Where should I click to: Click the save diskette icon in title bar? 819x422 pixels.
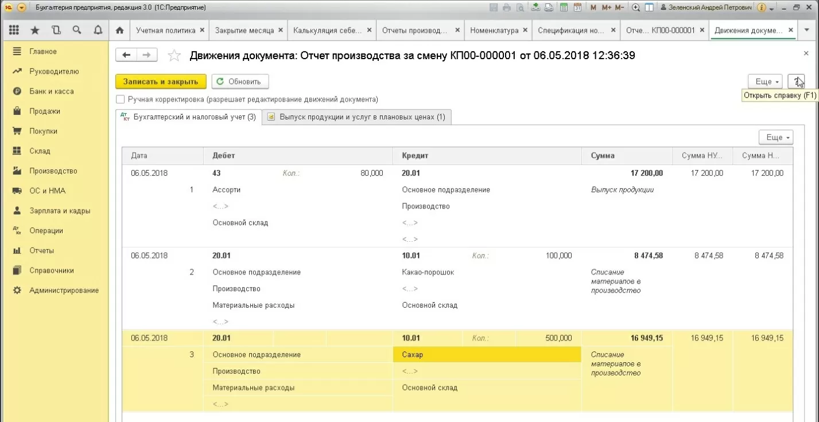[x=494, y=7]
